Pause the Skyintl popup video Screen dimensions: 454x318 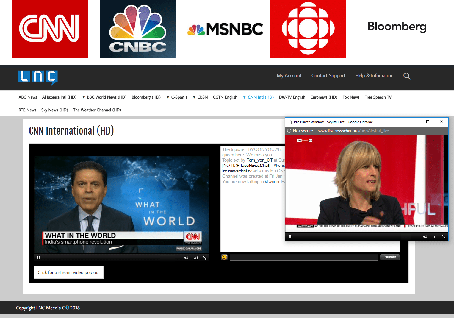[x=290, y=237]
